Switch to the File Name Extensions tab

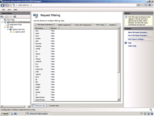(44, 25)
